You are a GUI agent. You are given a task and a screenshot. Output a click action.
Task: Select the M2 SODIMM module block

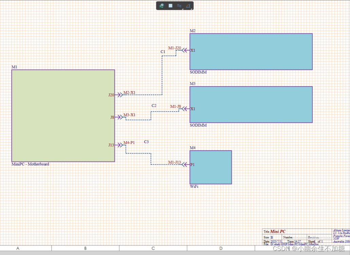click(251, 51)
